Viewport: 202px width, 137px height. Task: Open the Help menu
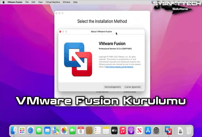point(75,2)
